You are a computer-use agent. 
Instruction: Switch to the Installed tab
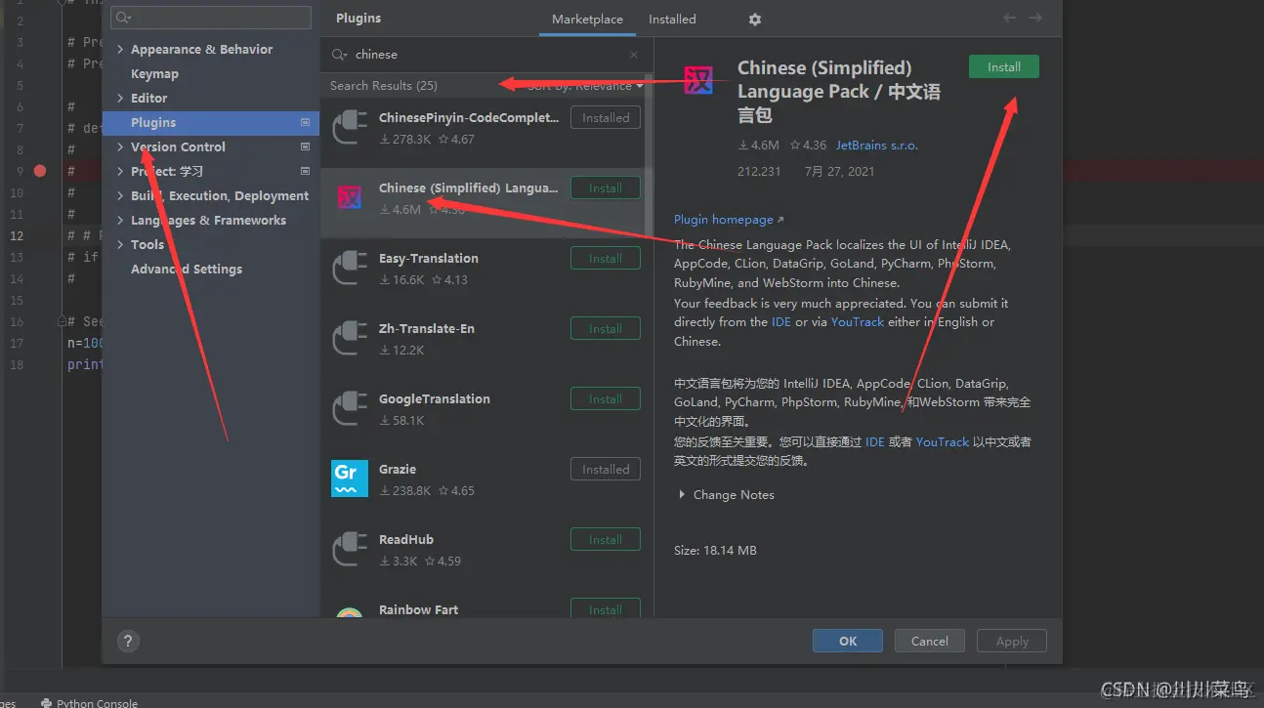click(672, 20)
